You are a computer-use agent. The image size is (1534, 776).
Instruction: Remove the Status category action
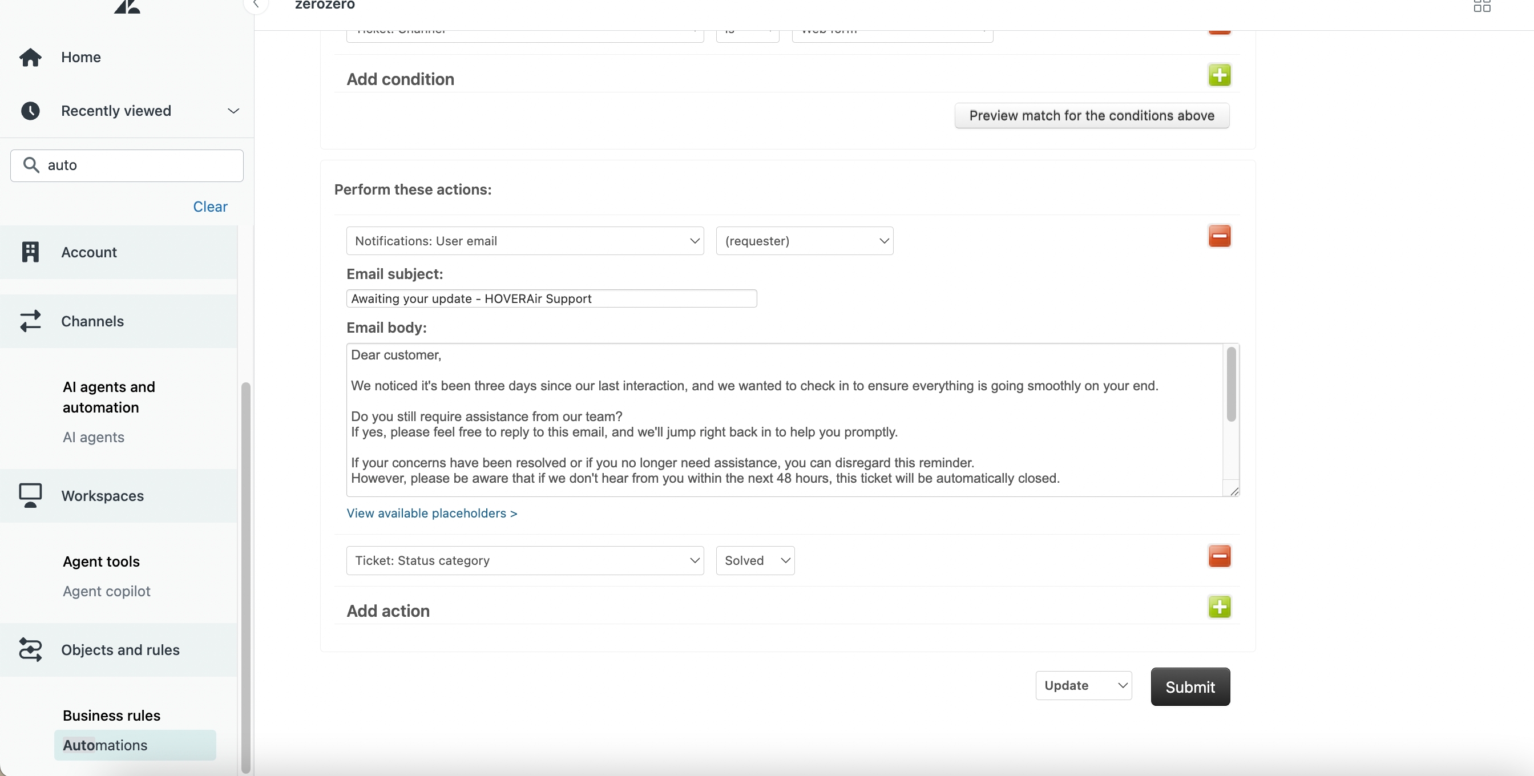click(1219, 556)
